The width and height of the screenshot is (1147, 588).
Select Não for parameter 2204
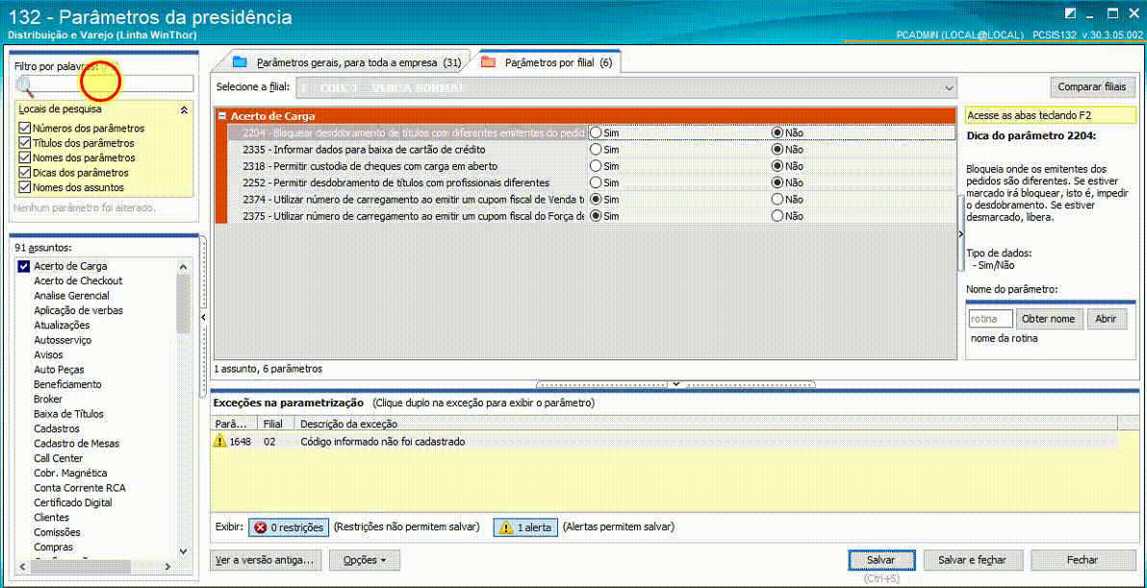777,133
